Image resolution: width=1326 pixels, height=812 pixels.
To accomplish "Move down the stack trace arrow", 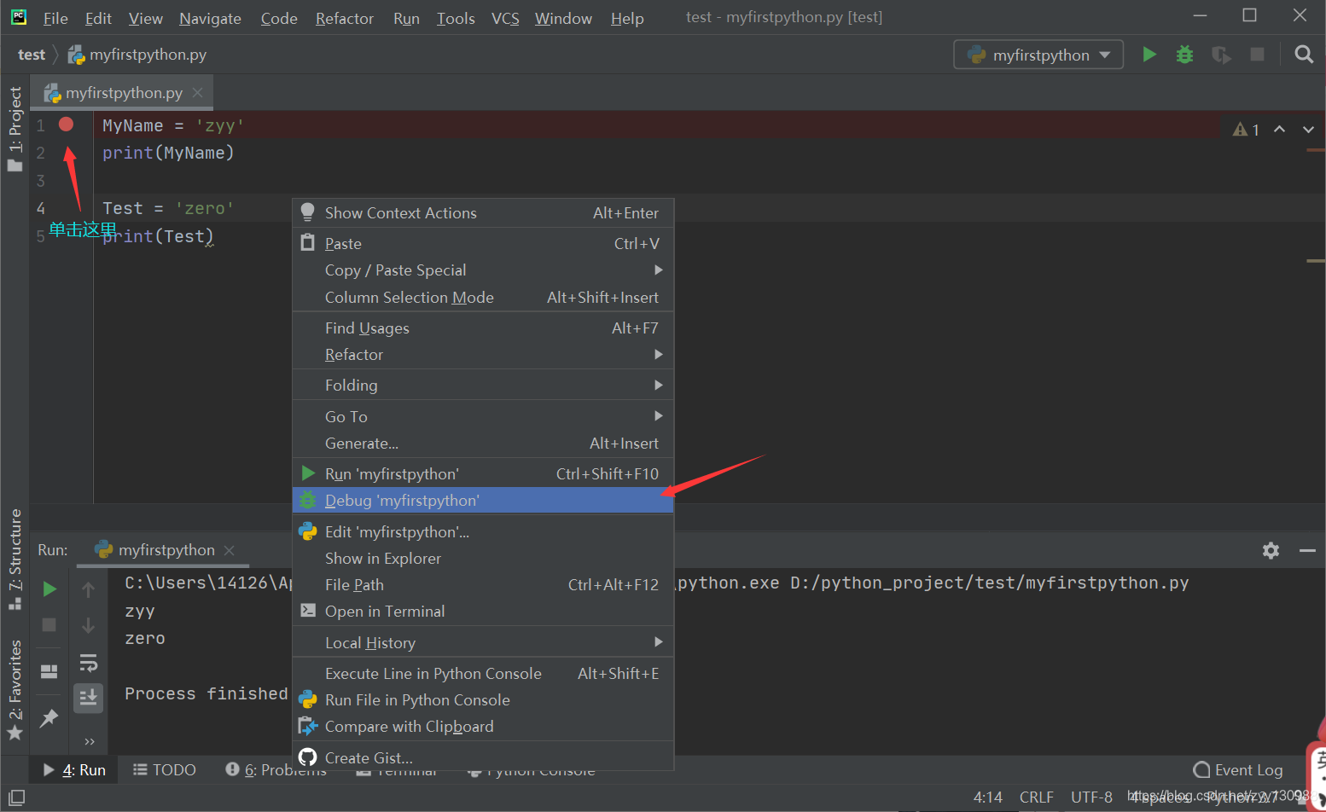I will click(x=88, y=625).
